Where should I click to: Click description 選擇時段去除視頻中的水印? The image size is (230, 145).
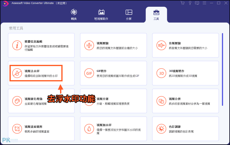41,76
